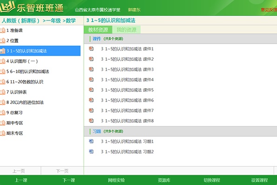Click 数学 in the breadcrumb
Viewport: 277px width, 185px height.
tap(71, 20)
